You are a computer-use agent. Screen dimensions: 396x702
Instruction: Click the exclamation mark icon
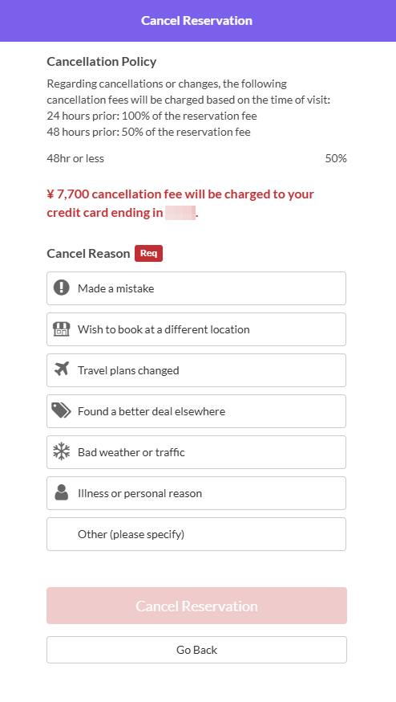tap(62, 288)
